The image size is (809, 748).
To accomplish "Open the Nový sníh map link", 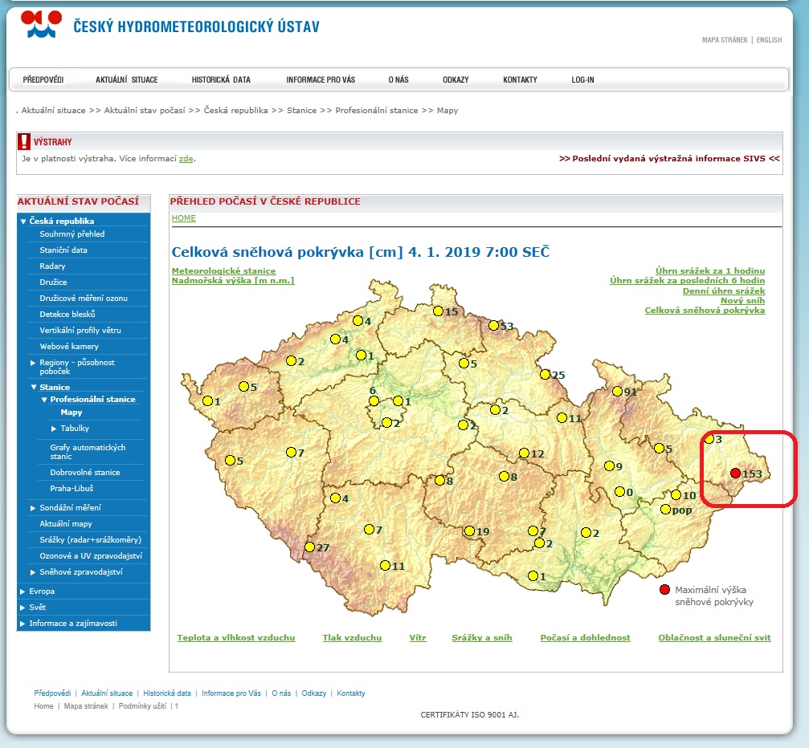I will pyautogui.click(x=742, y=300).
